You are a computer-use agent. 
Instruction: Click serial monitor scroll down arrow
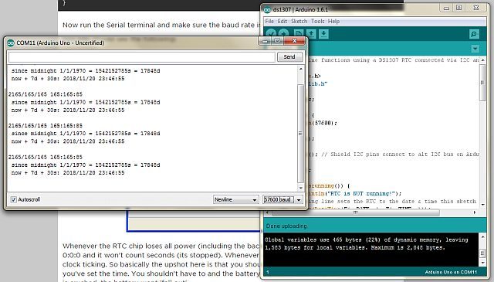pyautogui.click(x=300, y=188)
